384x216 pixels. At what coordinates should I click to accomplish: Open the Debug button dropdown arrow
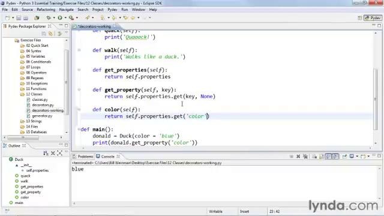tap(54, 18)
